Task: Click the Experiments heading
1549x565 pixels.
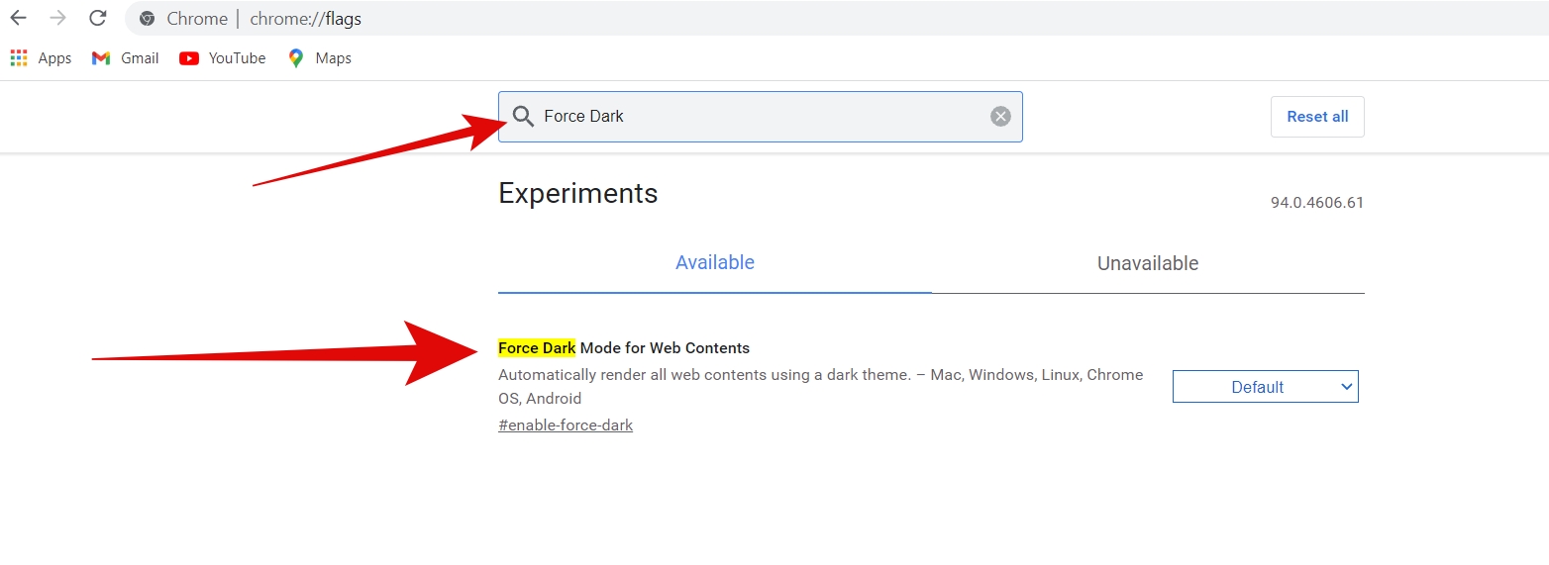Action: pos(578,193)
